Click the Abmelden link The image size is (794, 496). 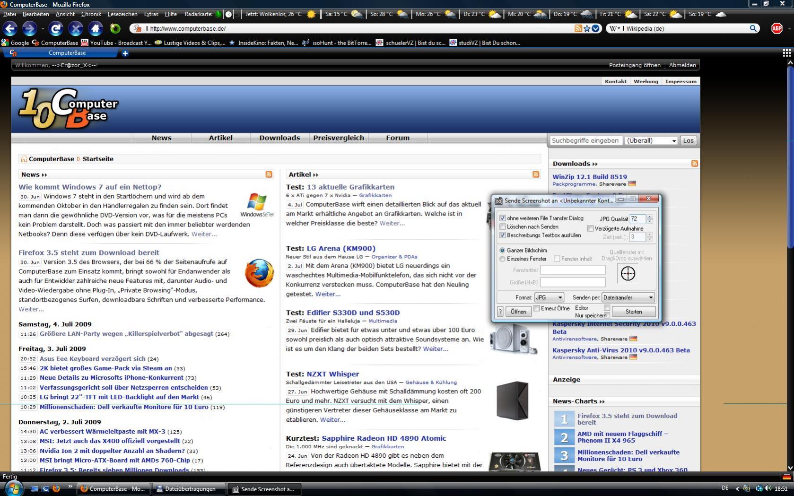[x=682, y=65]
